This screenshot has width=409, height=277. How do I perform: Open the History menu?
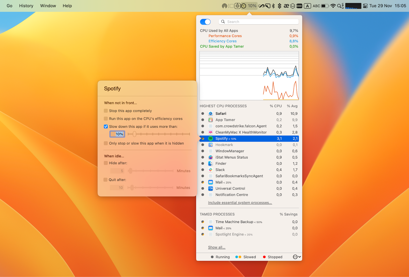[26, 6]
